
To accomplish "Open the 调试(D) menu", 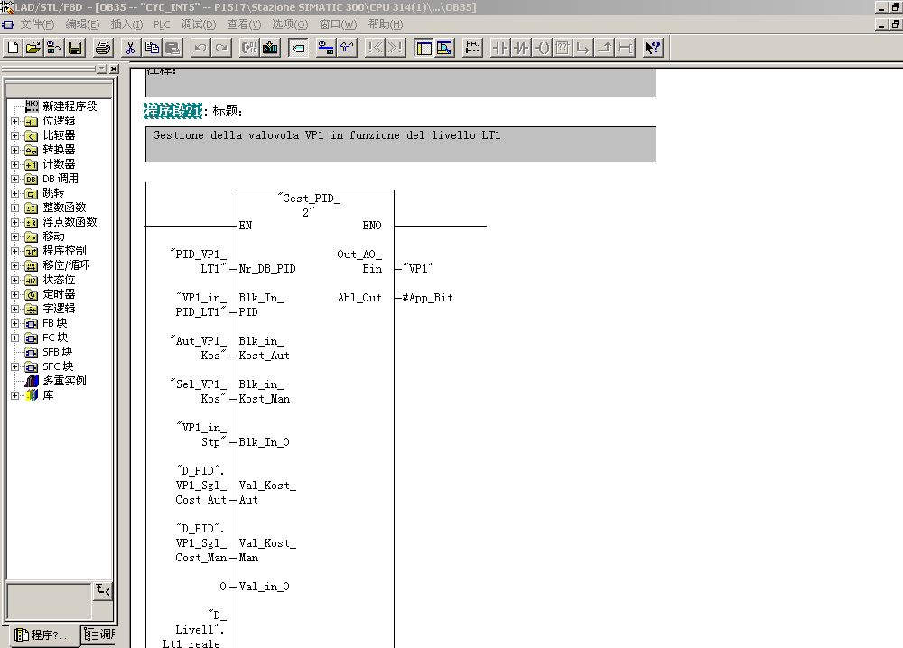I will click(x=199, y=24).
